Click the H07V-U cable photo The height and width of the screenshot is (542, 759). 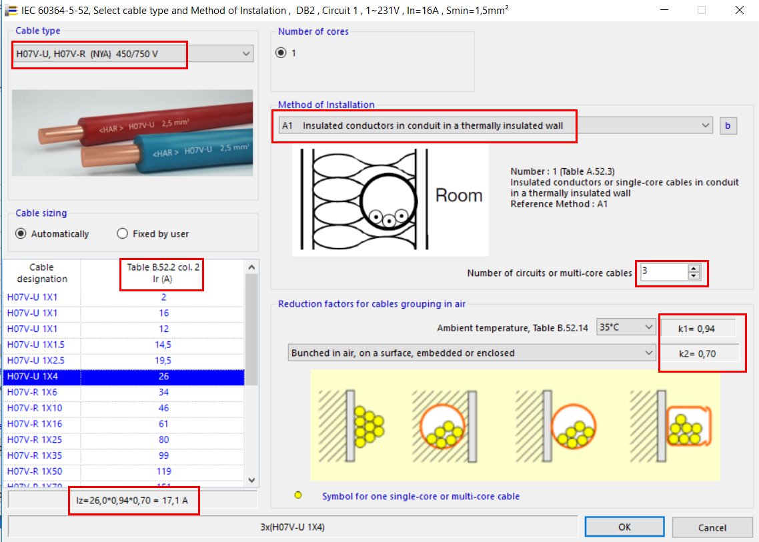point(132,133)
